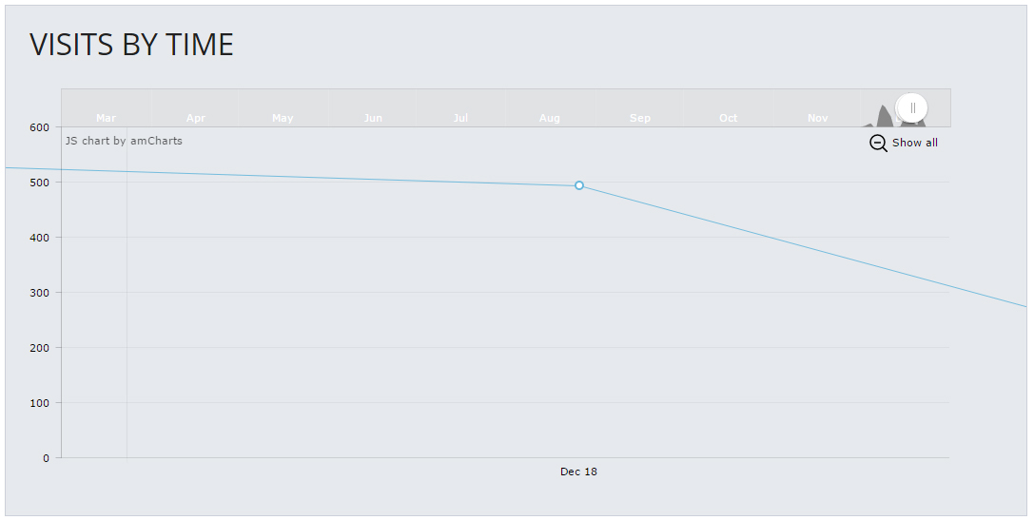Click Aug in the chart scrollbar
The image size is (1034, 520).
click(549, 118)
